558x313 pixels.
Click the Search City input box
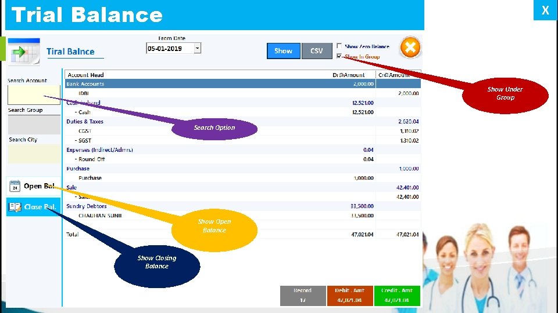(34, 154)
